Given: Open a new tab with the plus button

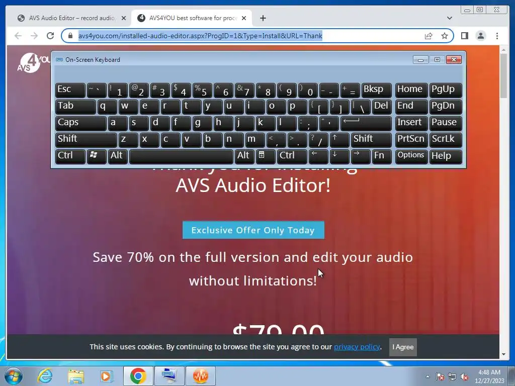Looking at the screenshot, I should (263, 18).
